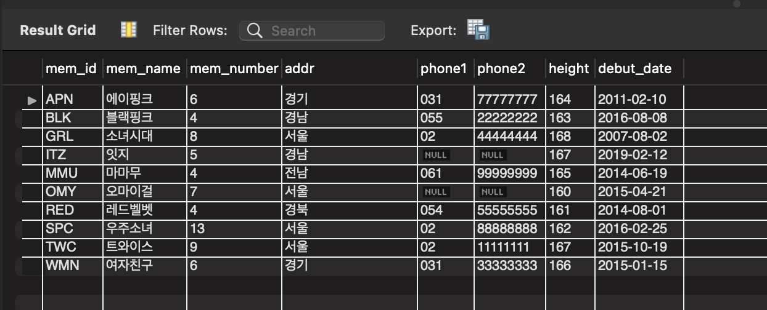Click the 블랙핑크 name cell

click(x=144, y=117)
